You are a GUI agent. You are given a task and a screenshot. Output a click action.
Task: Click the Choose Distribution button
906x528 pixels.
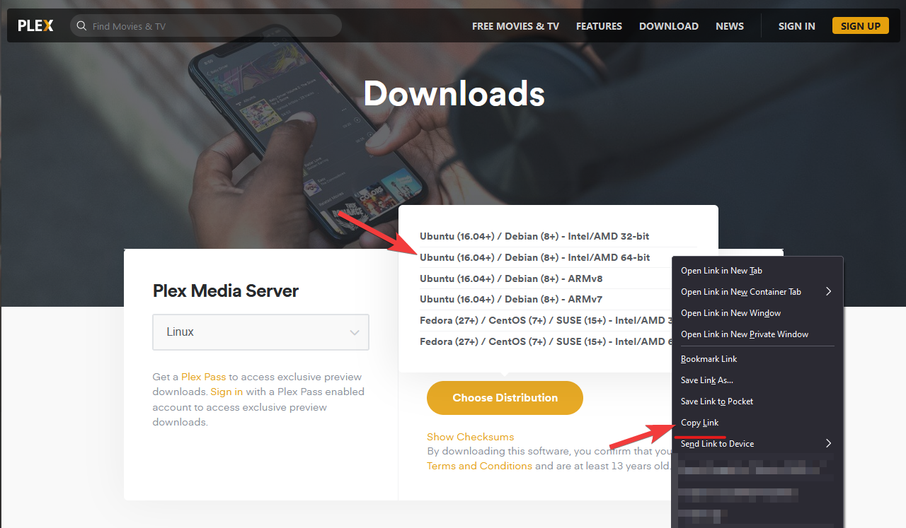click(x=505, y=398)
